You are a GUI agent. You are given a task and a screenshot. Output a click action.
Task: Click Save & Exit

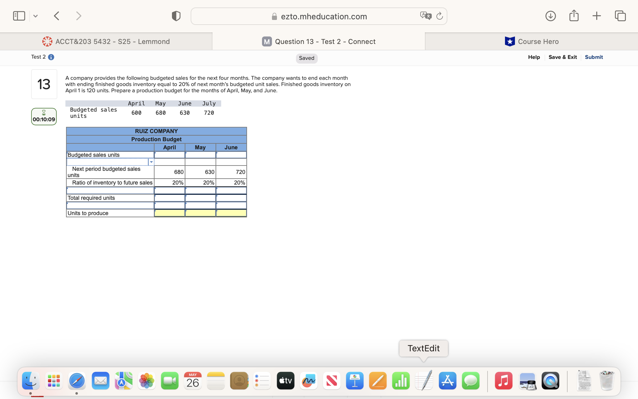pos(563,57)
